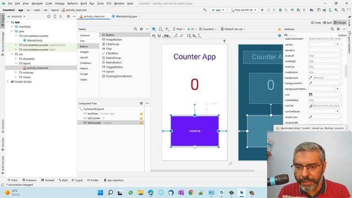Image resolution: width=352 pixels, height=198 pixels.
Task: Select FloatingActionButton in palette
Action: click(x=119, y=76)
